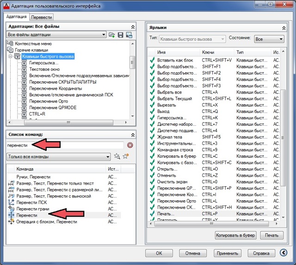
Task: Select the Контекстные меню tree item
Action: [x=33, y=43]
